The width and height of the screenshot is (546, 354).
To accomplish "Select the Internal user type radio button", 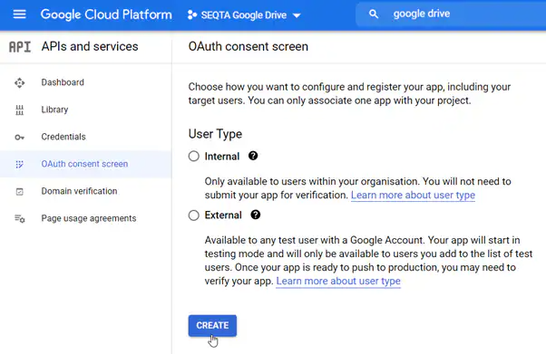I will 194,156.
